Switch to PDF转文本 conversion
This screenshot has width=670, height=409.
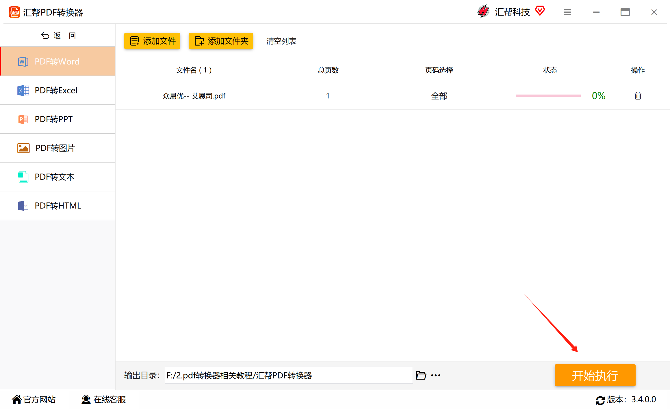point(58,177)
